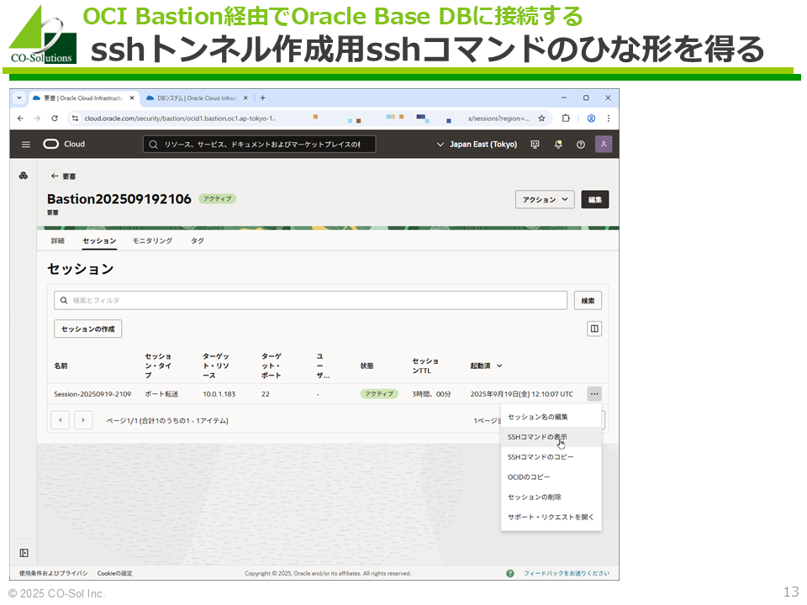Click the 編集 button
807x605 pixels.
pos(595,200)
